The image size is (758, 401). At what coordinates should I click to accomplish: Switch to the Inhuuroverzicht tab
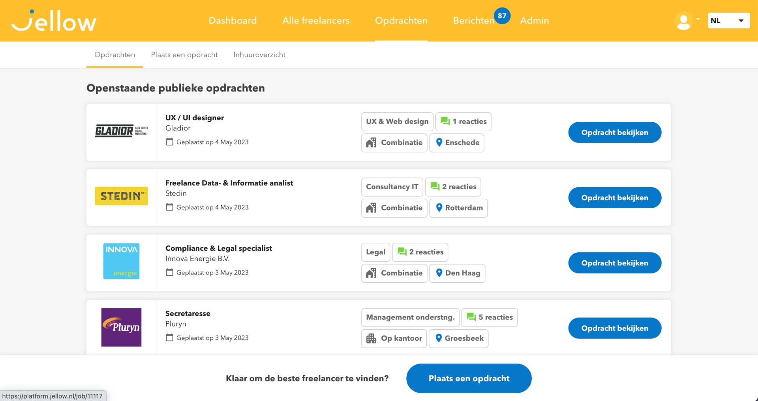(259, 55)
